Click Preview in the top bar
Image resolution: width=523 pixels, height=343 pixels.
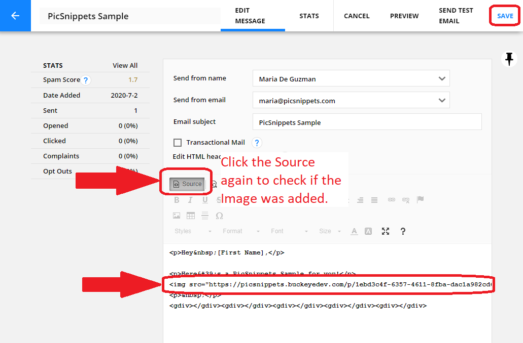pyautogui.click(x=404, y=16)
